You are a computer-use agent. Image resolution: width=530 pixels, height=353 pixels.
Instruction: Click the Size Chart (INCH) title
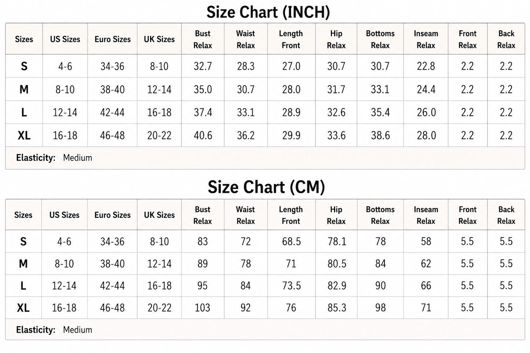pyautogui.click(x=268, y=12)
